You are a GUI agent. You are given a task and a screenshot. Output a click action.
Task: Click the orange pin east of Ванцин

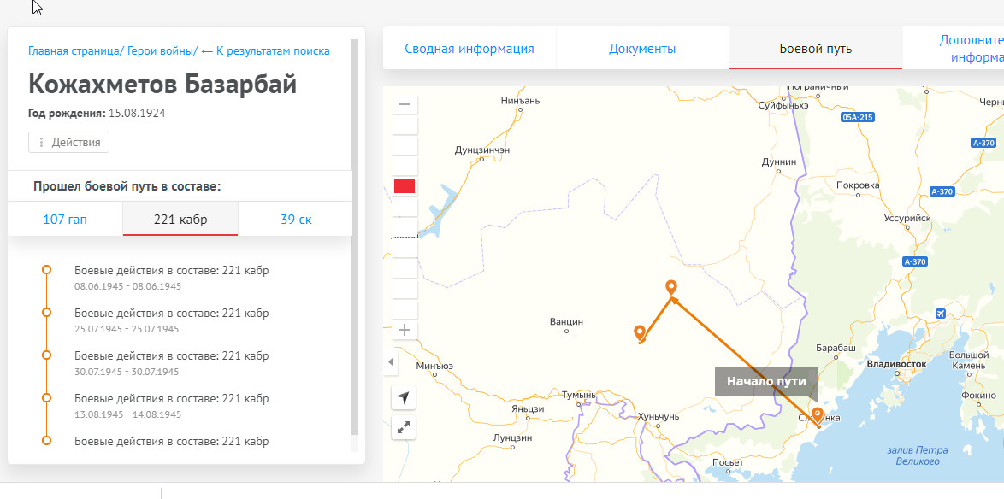(639, 332)
